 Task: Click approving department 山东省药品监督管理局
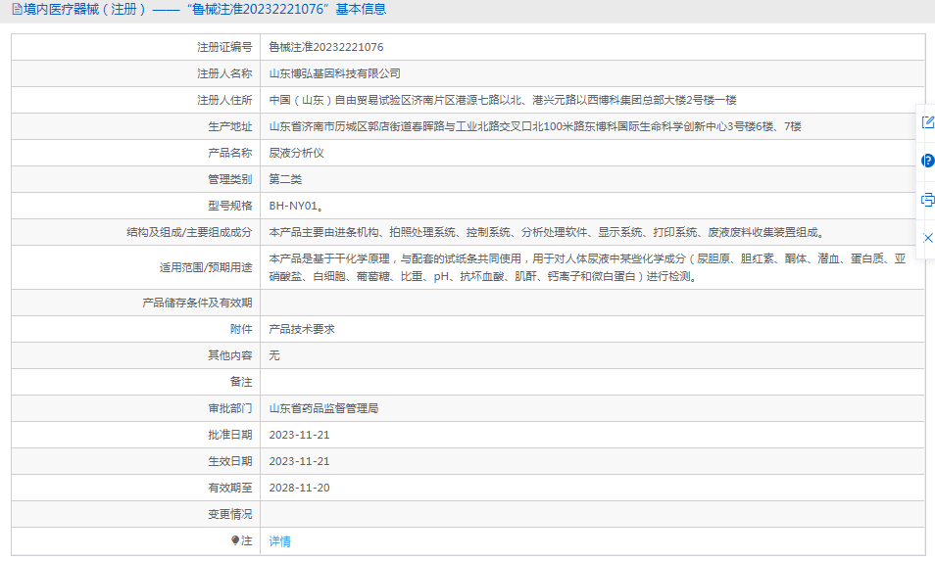point(323,408)
